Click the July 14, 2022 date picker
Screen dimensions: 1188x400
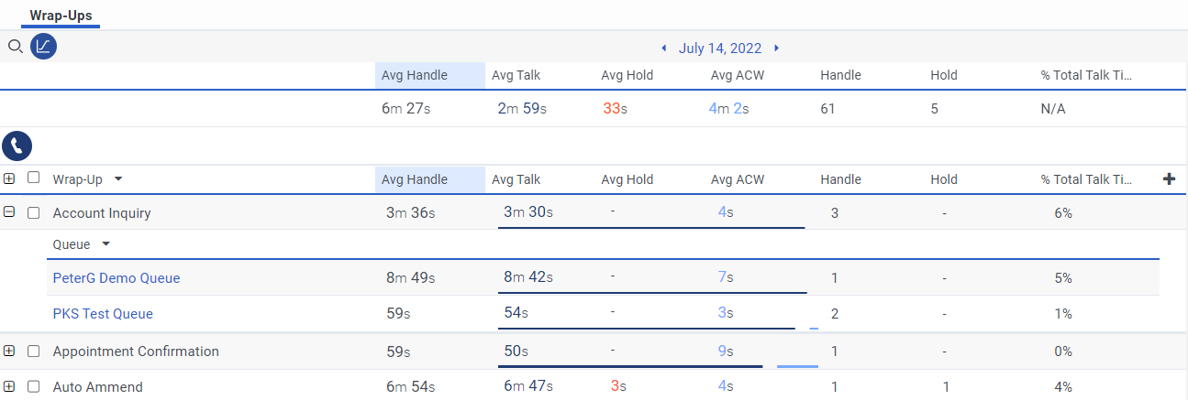[720, 49]
